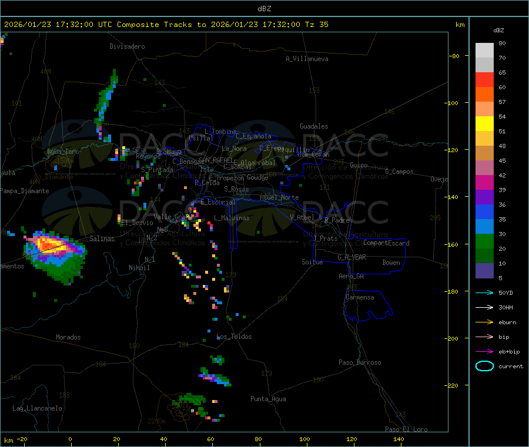This screenshot has height=447, width=529.
Task: Click the 'Divisadero' place label
Action: (127, 46)
